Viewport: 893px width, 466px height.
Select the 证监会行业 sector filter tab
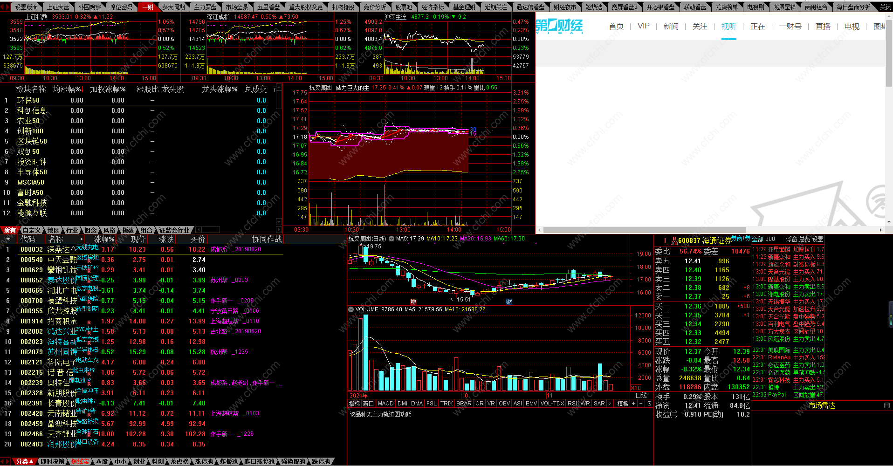174,230
